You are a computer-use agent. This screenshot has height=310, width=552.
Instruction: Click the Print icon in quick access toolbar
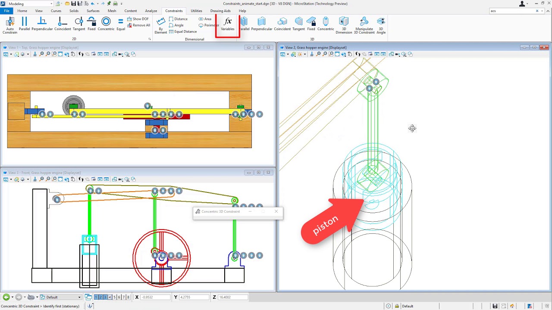pyautogui.click(x=115, y=3)
